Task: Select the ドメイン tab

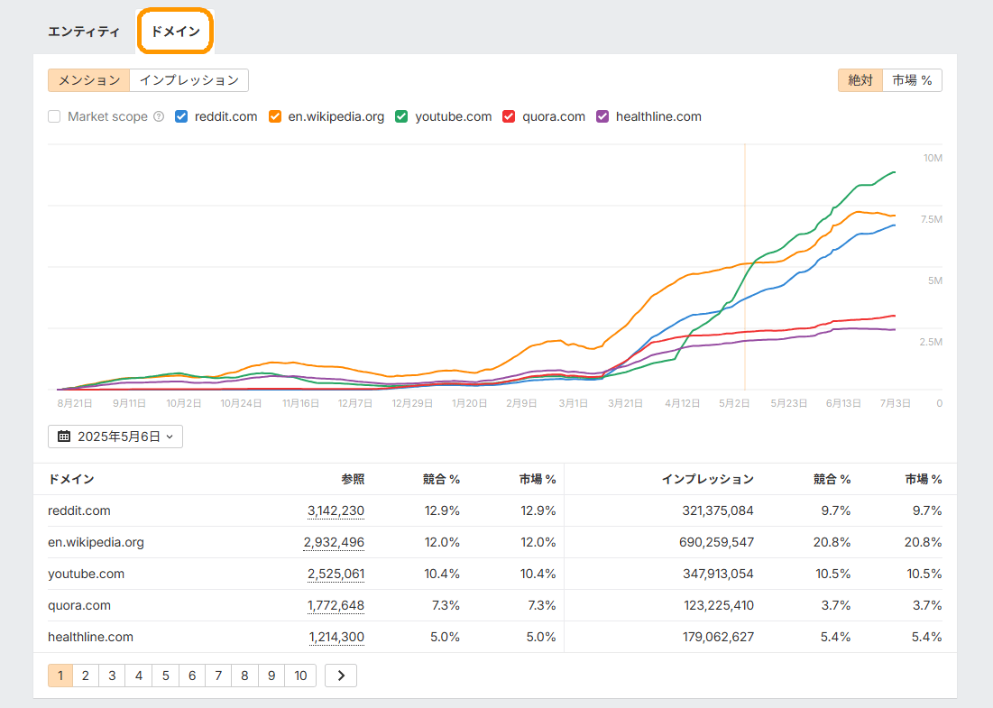Action: (175, 32)
